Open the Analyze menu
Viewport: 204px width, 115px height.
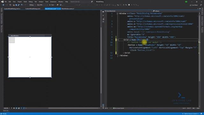pyautogui.click(x=41, y=2)
